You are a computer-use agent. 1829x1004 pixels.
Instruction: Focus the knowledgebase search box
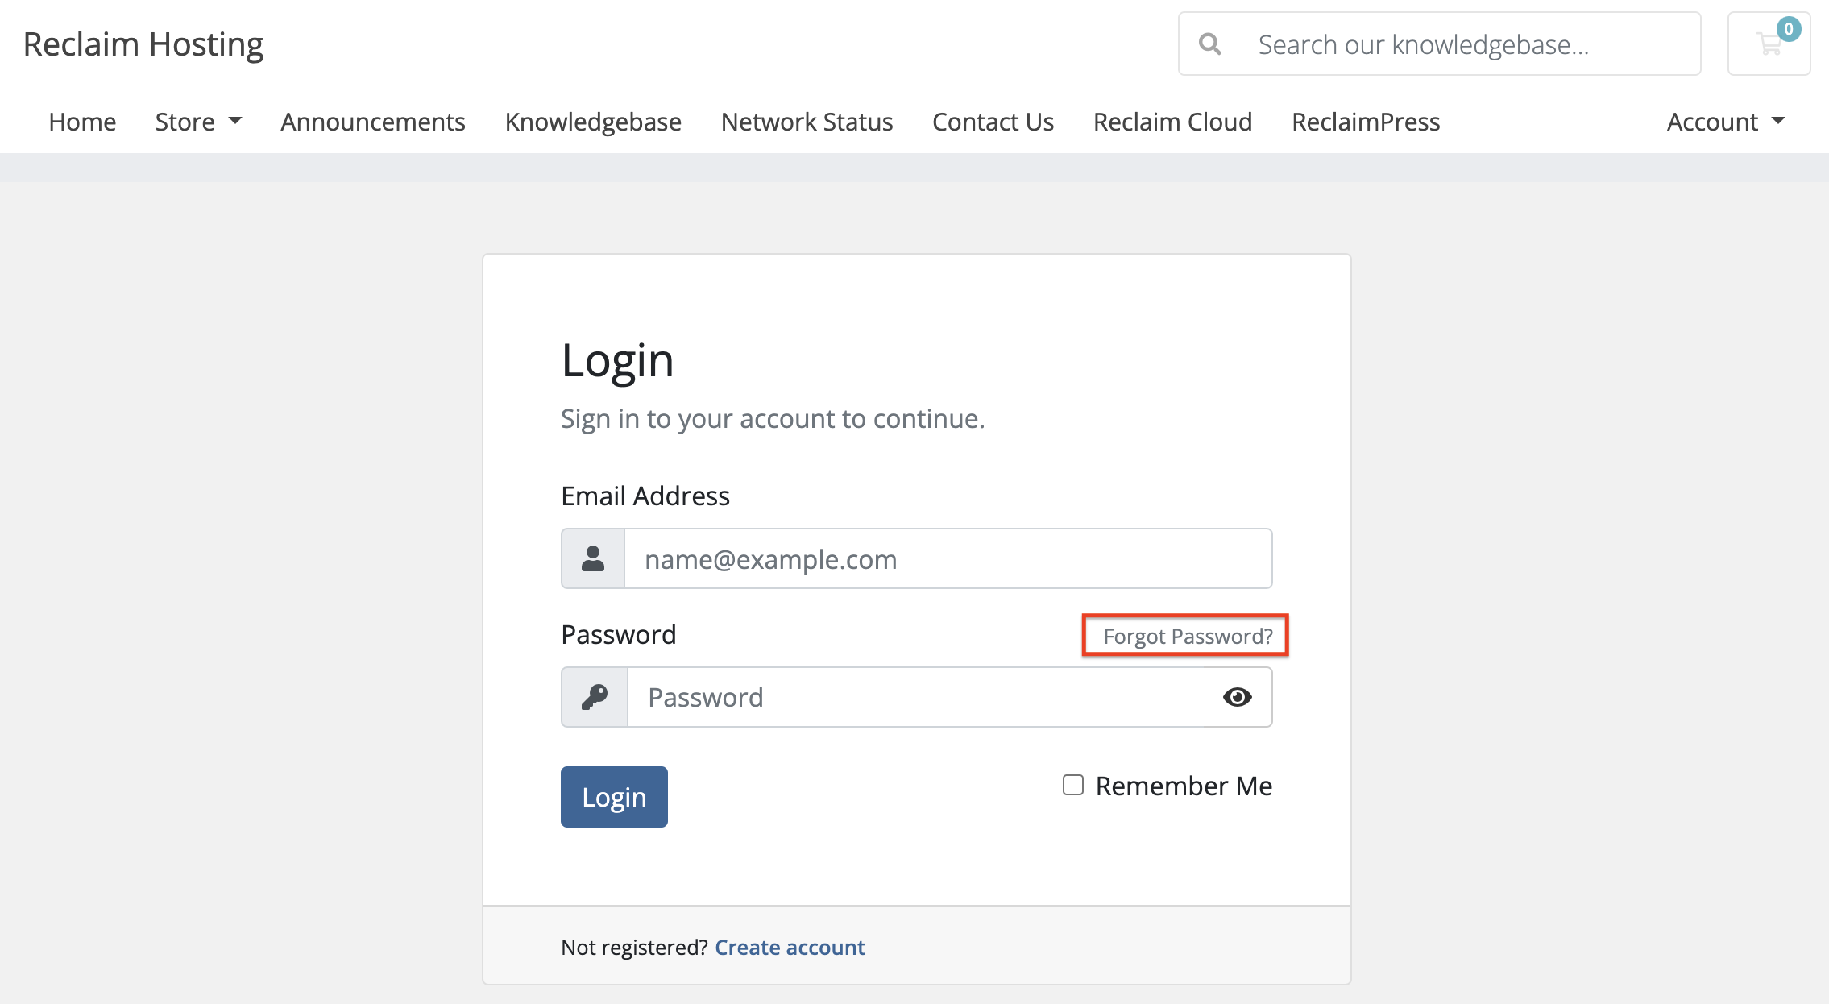(1440, 44)
